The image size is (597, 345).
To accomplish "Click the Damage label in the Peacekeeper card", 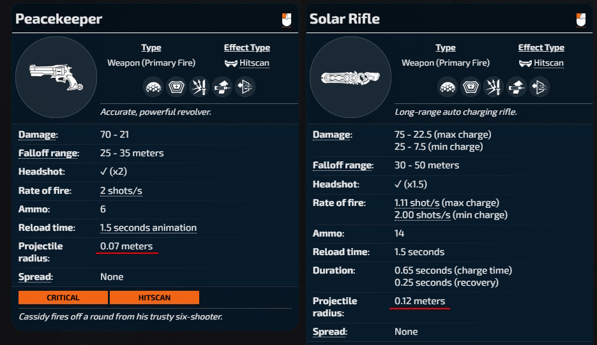I will tap(38, 135).
